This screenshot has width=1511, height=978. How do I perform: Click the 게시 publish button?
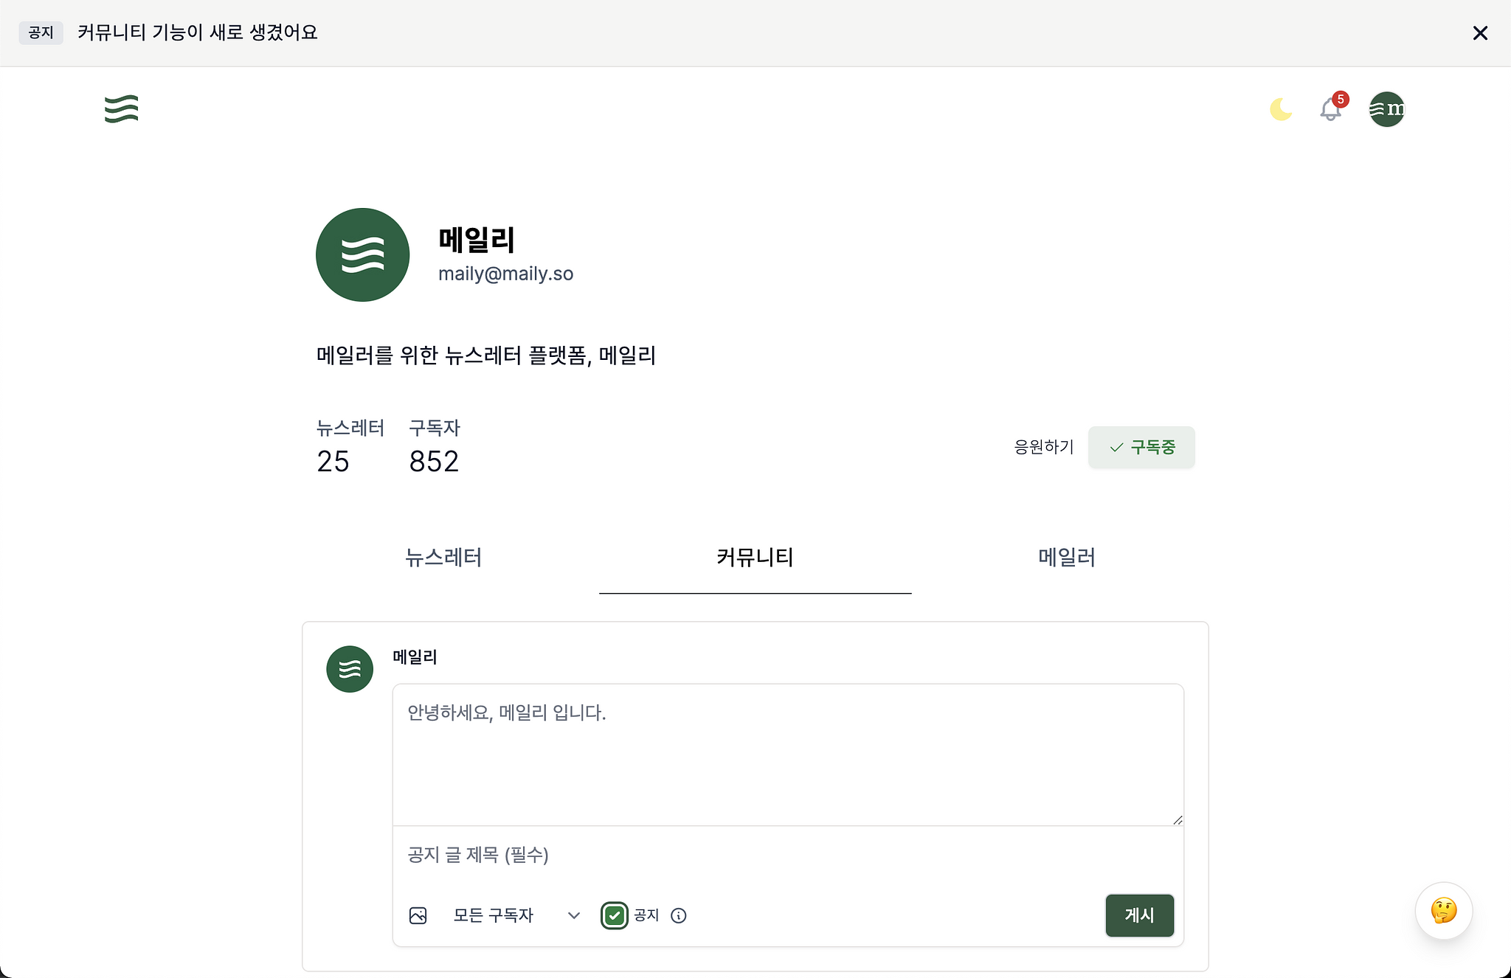coord(1138,915)
